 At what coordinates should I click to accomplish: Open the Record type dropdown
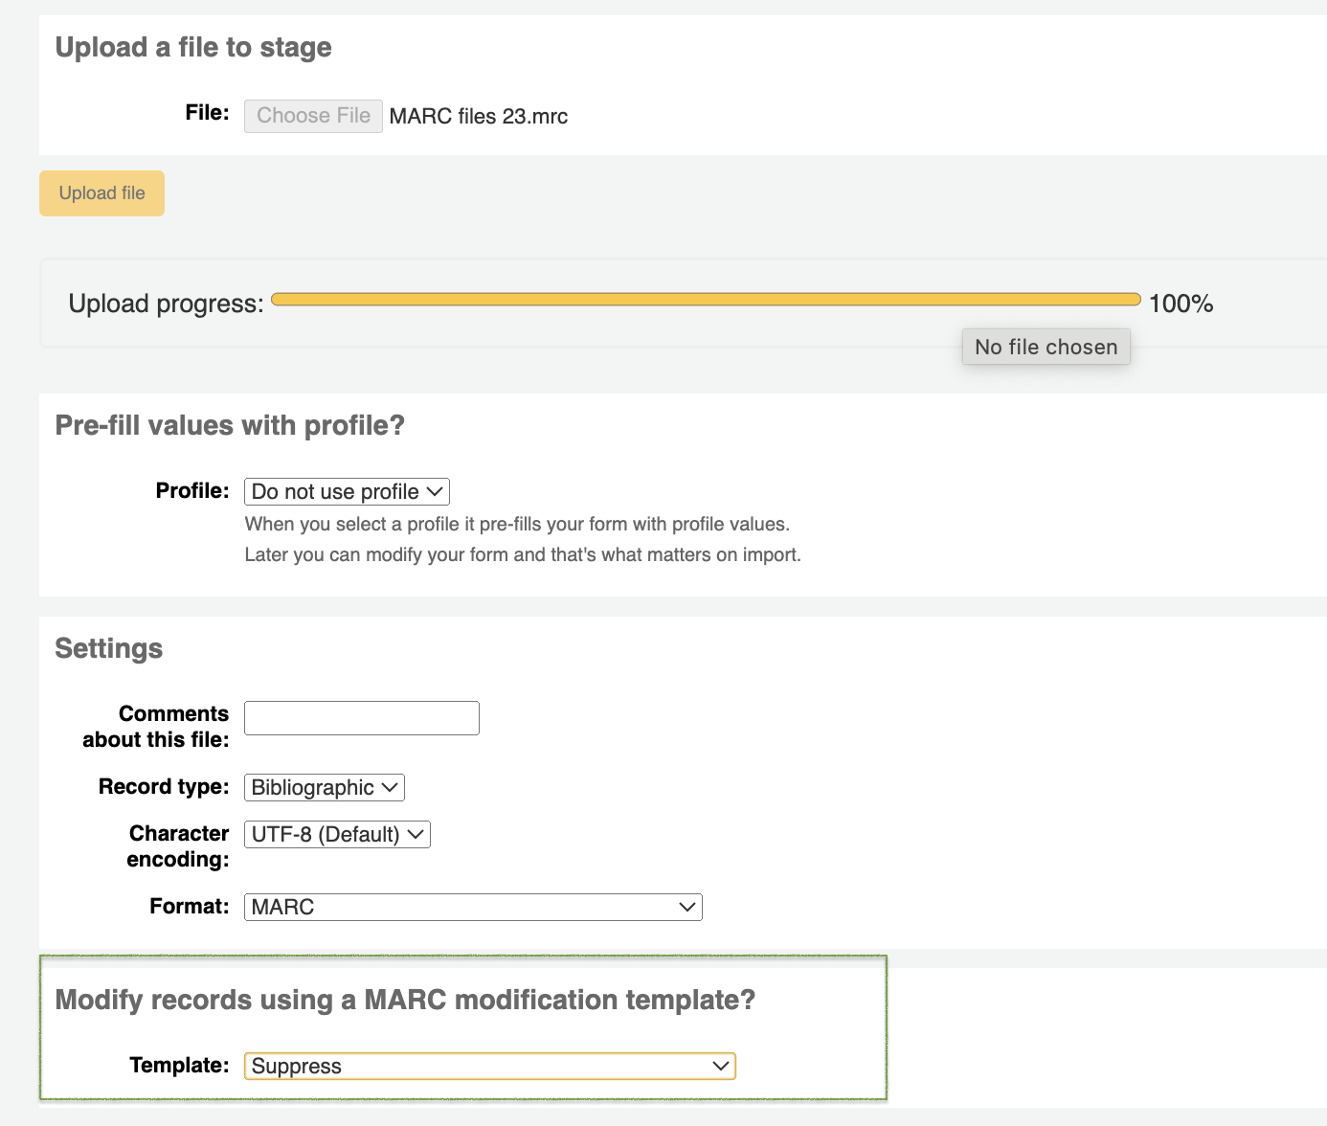click(325, 787)
